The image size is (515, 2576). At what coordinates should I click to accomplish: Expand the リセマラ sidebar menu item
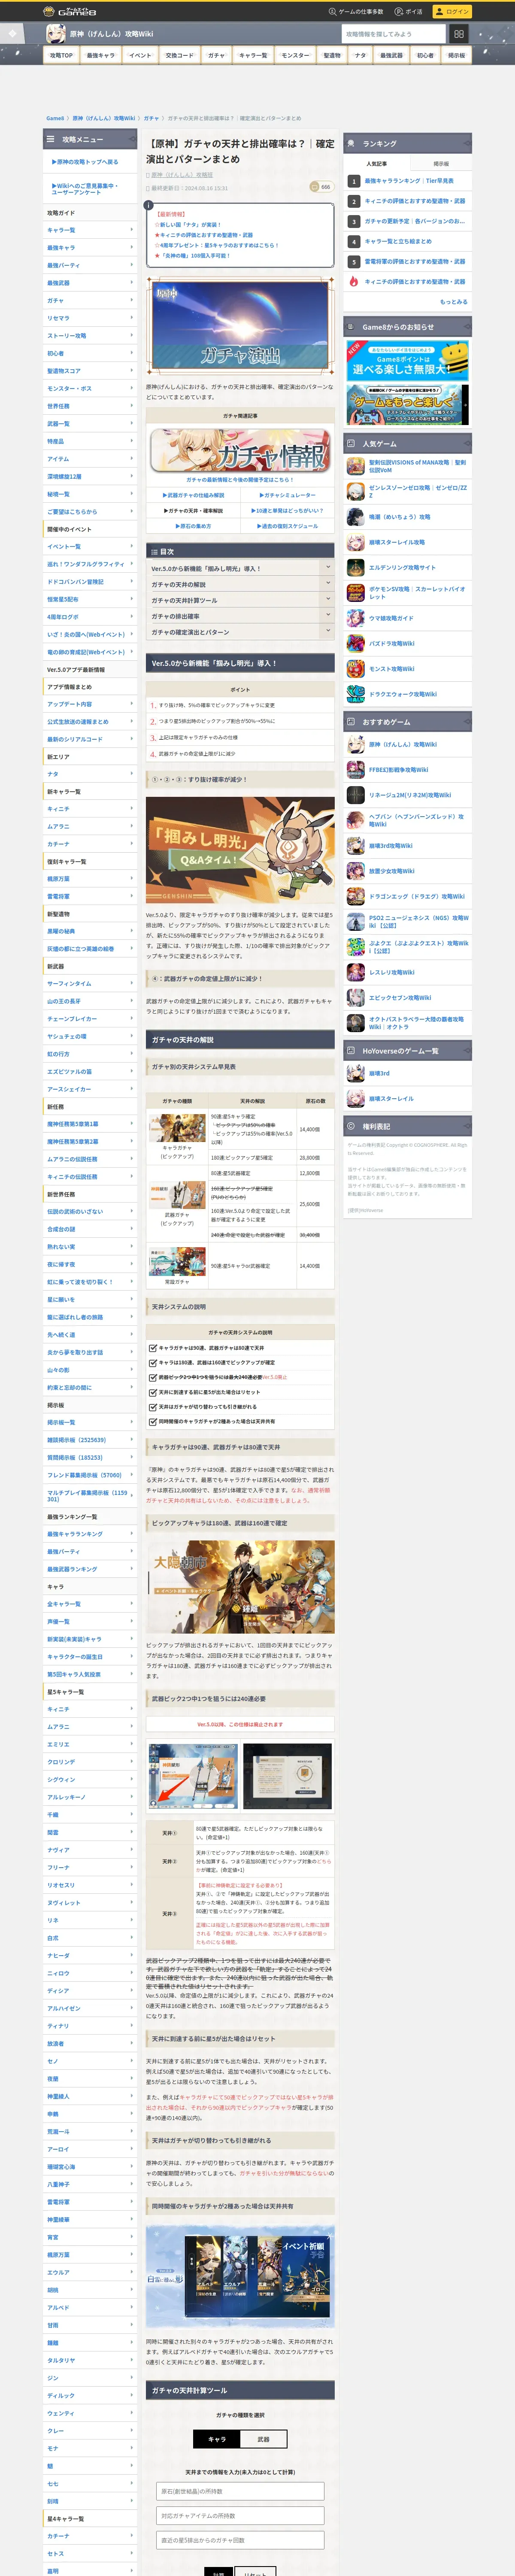[x=90, y=318]
